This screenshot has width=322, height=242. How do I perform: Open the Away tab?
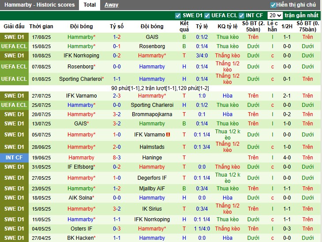(x=111, y=5)
